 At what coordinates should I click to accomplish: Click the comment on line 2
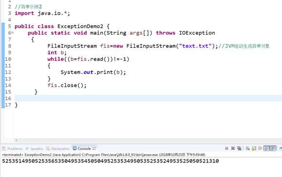28,7
